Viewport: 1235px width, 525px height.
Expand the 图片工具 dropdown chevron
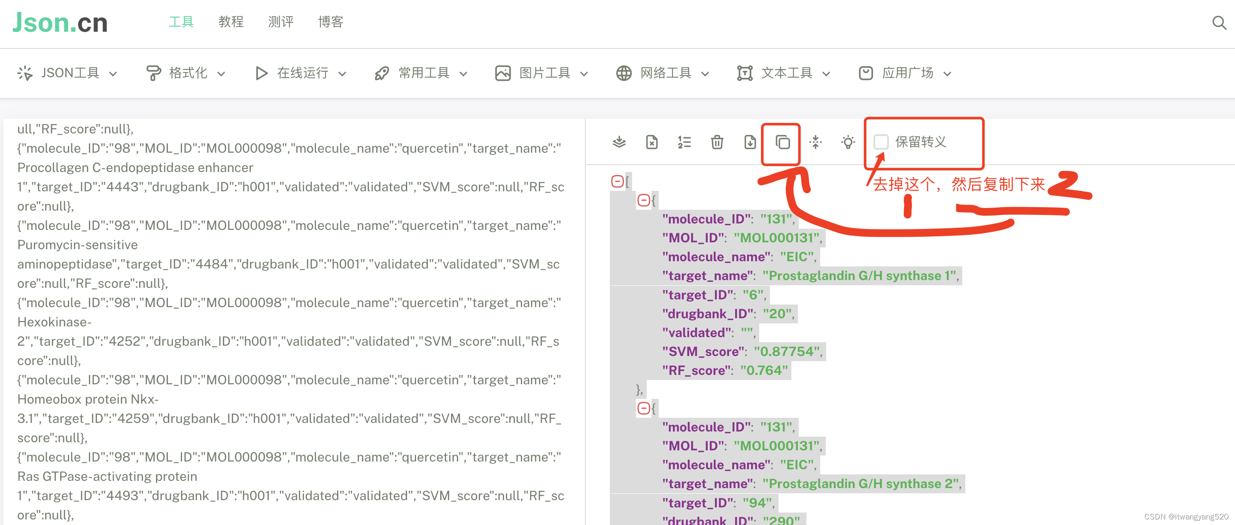coord(584,74)
